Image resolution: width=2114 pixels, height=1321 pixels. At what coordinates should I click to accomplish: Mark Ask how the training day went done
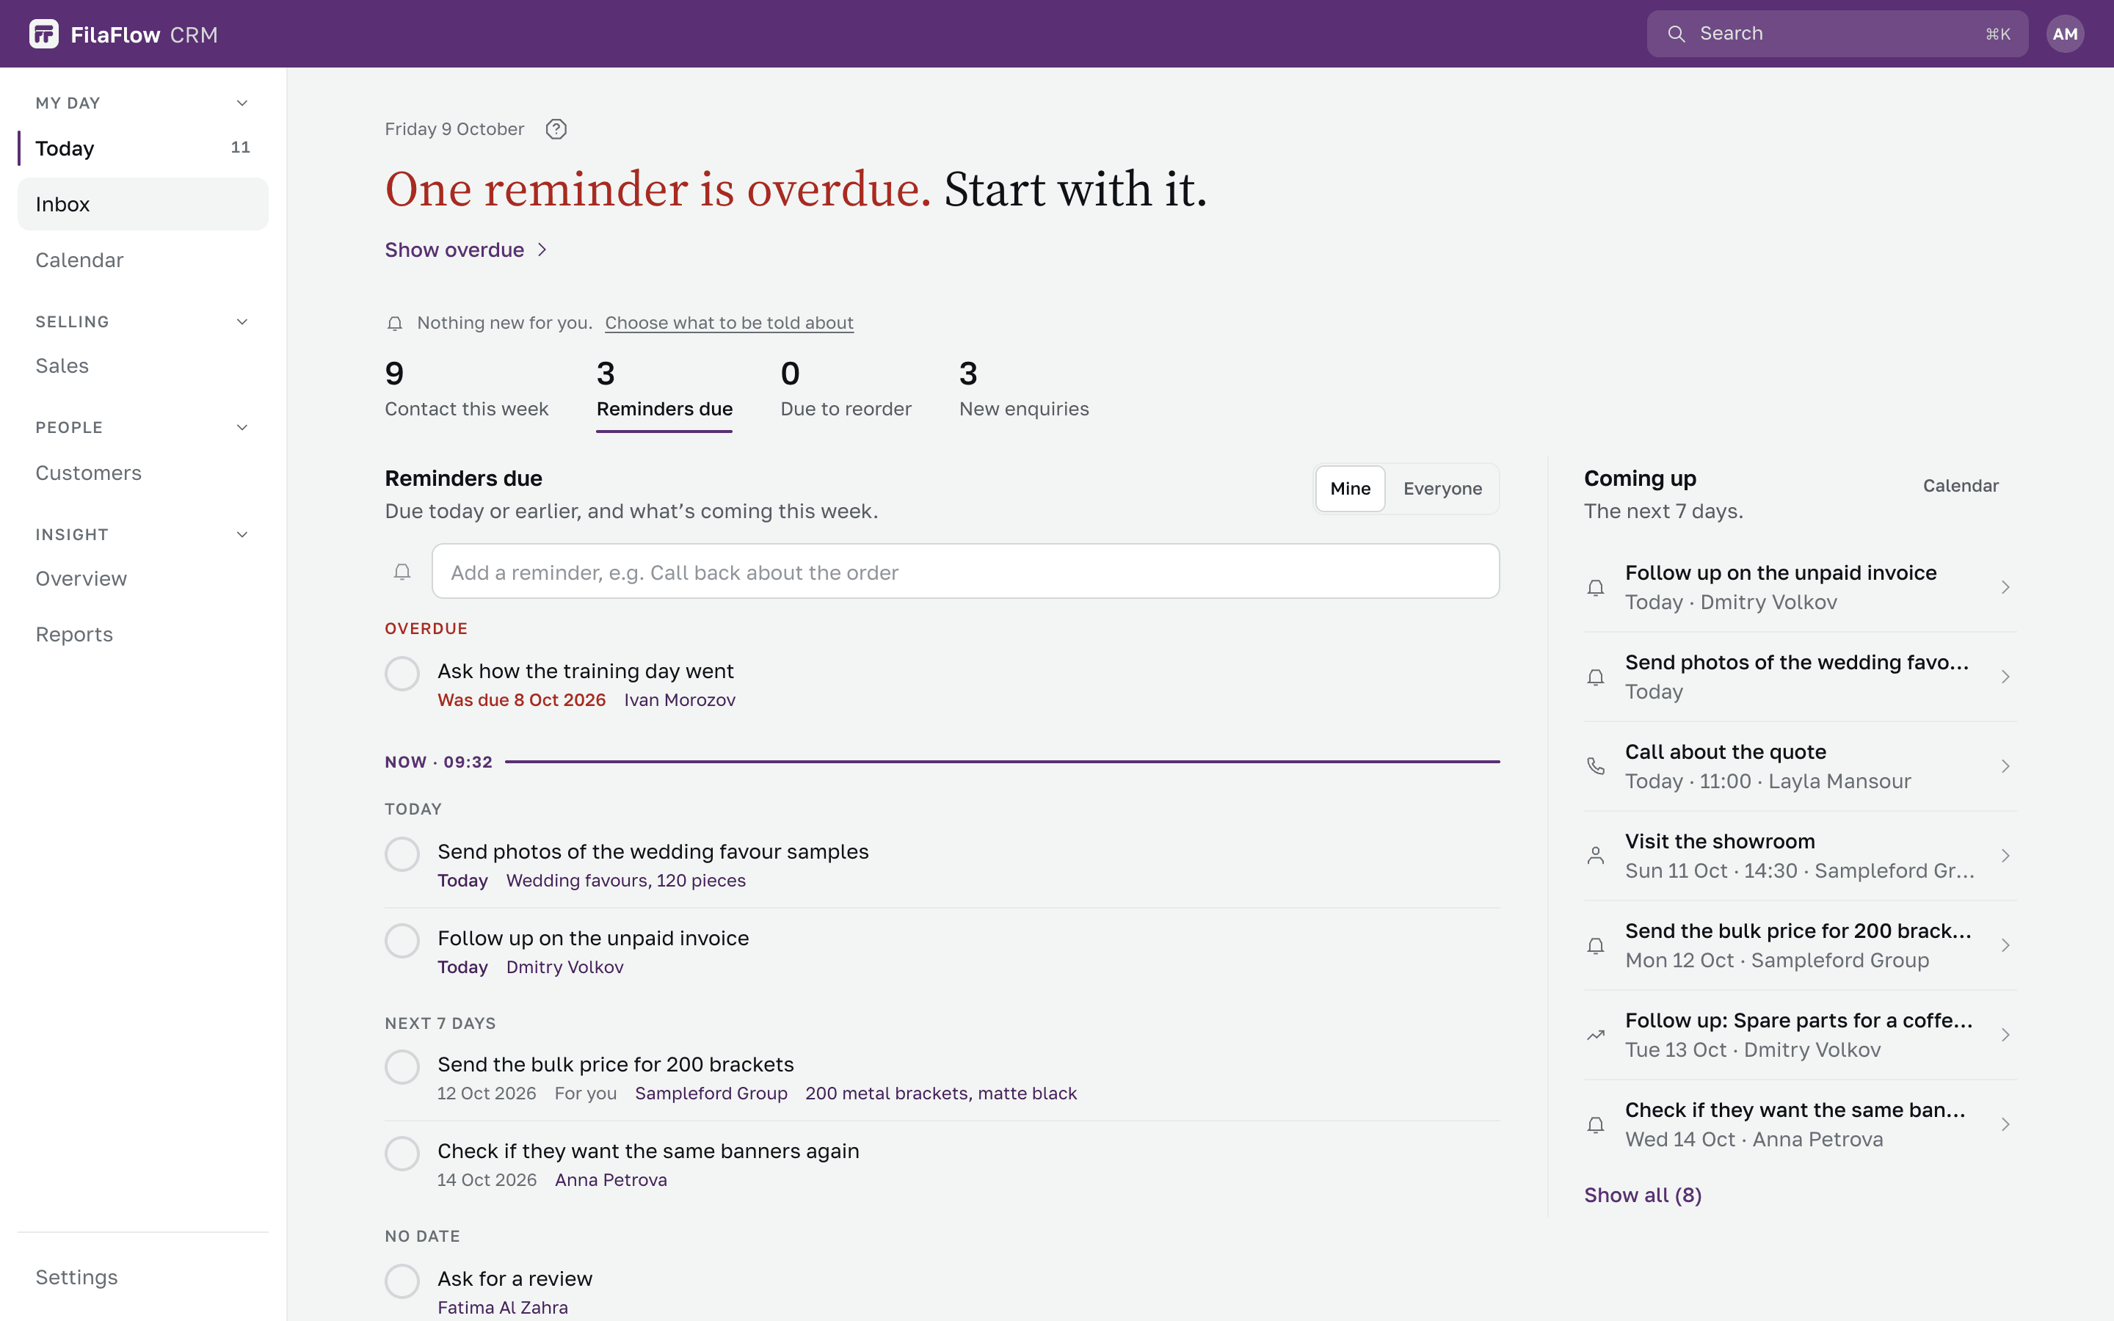pos(402,674)
